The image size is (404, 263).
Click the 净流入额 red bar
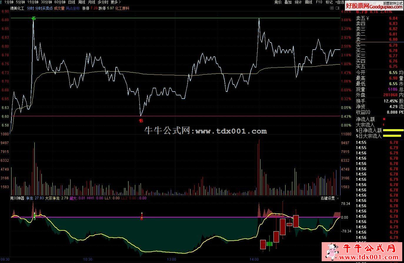click(384, 119)
